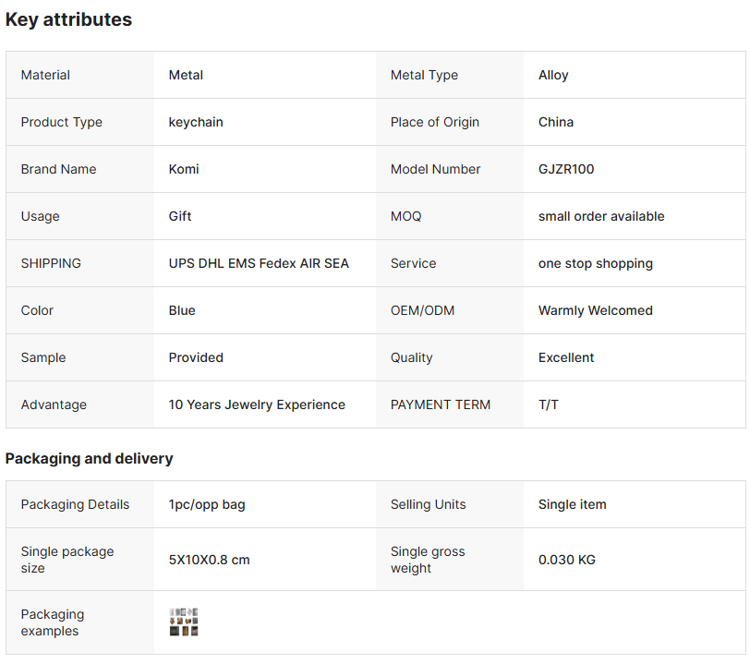Screen dimensions: 750x664
Task: Click the Product Type value keychain
Action: (x=196, y=122)
